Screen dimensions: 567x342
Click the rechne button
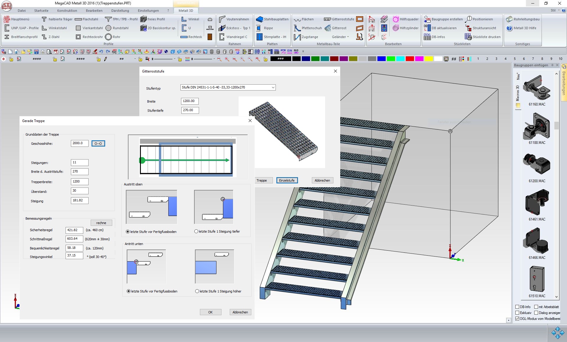point(101,223)
